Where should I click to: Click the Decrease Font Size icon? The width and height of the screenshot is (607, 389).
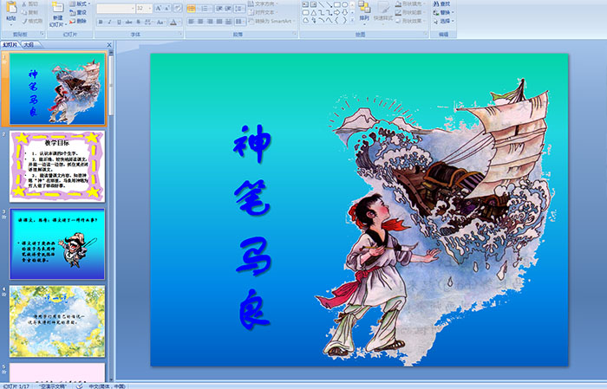point(167,8)
